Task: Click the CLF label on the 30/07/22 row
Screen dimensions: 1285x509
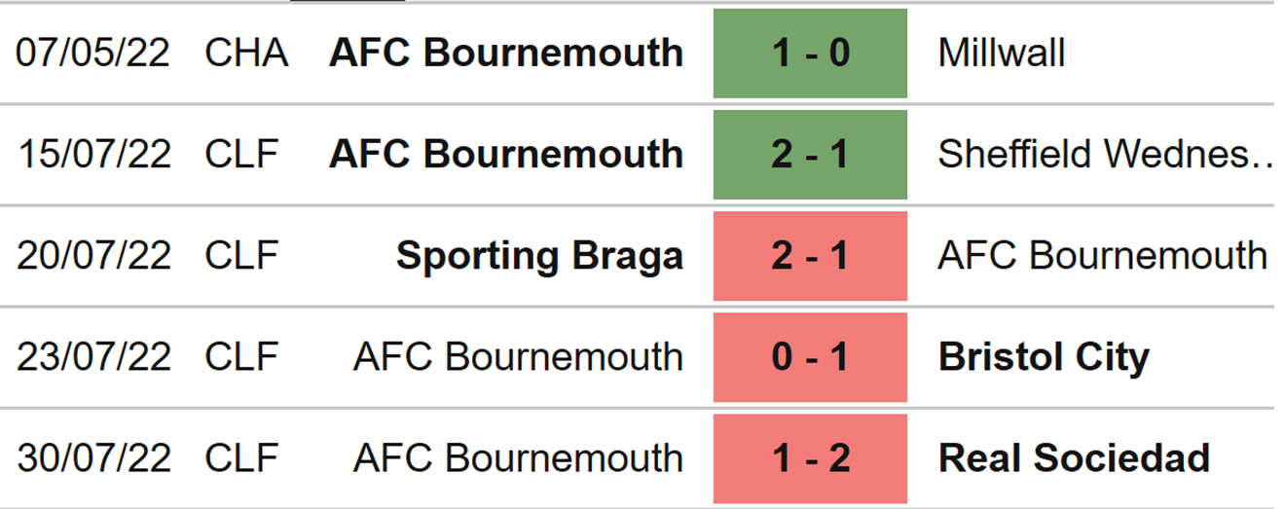Action: tap(241, 458)
